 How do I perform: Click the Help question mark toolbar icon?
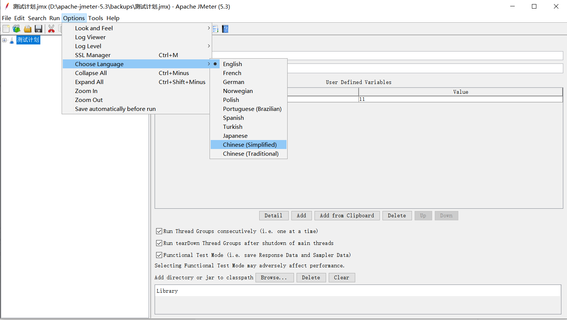coord(225,29)
